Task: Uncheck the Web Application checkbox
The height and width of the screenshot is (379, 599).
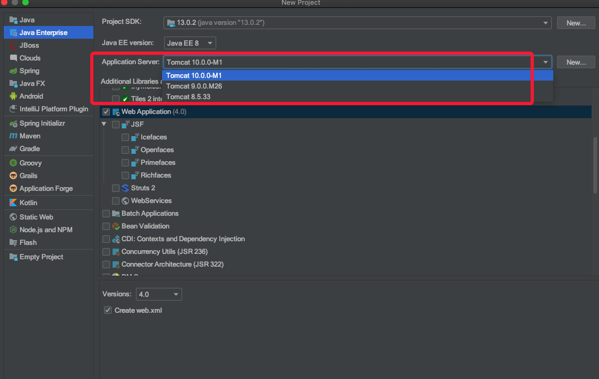Action: [x=106, y=112]
